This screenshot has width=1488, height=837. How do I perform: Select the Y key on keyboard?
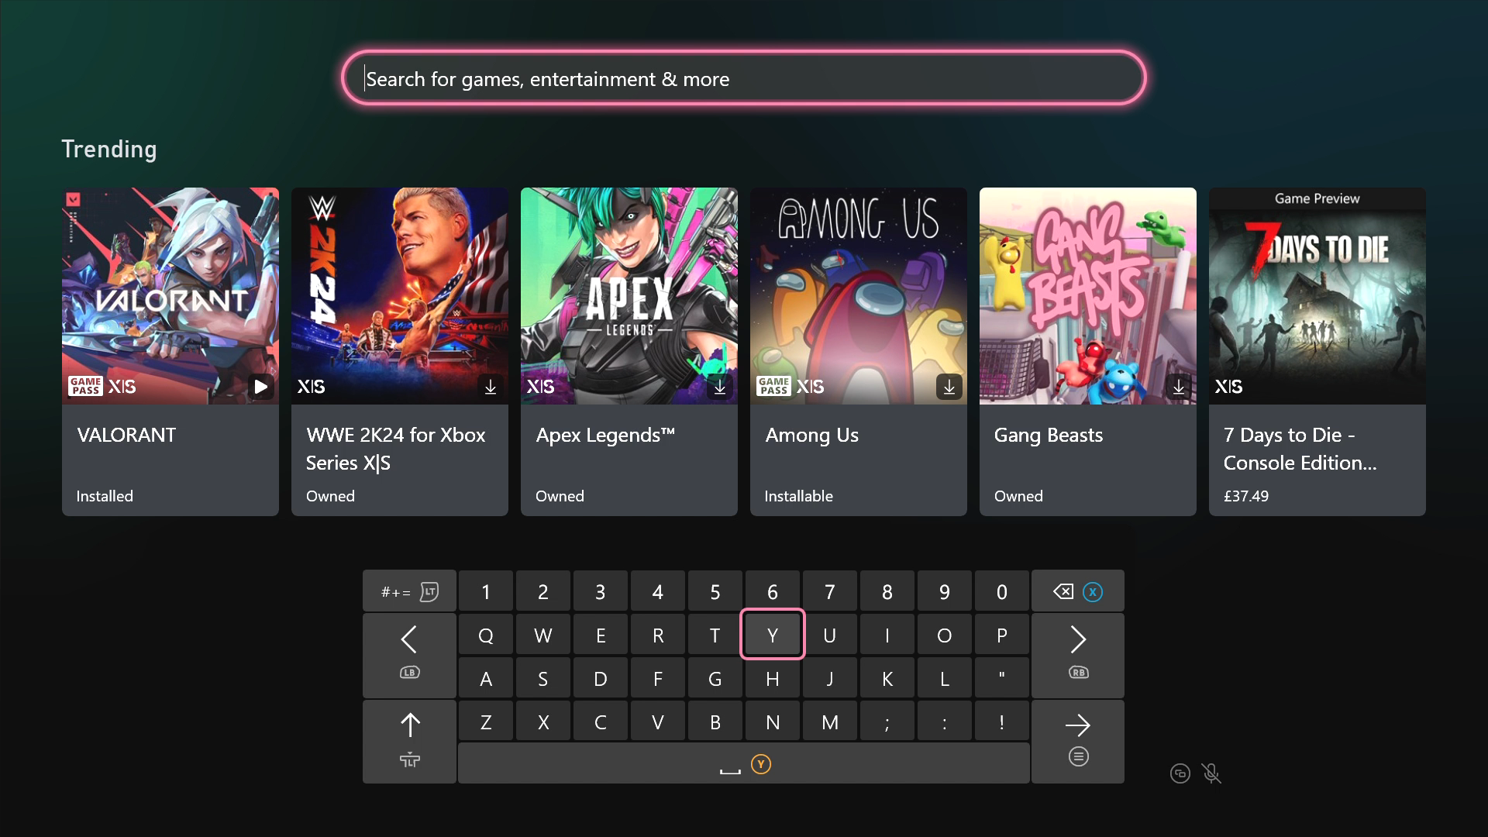click(x=773, y=635)
